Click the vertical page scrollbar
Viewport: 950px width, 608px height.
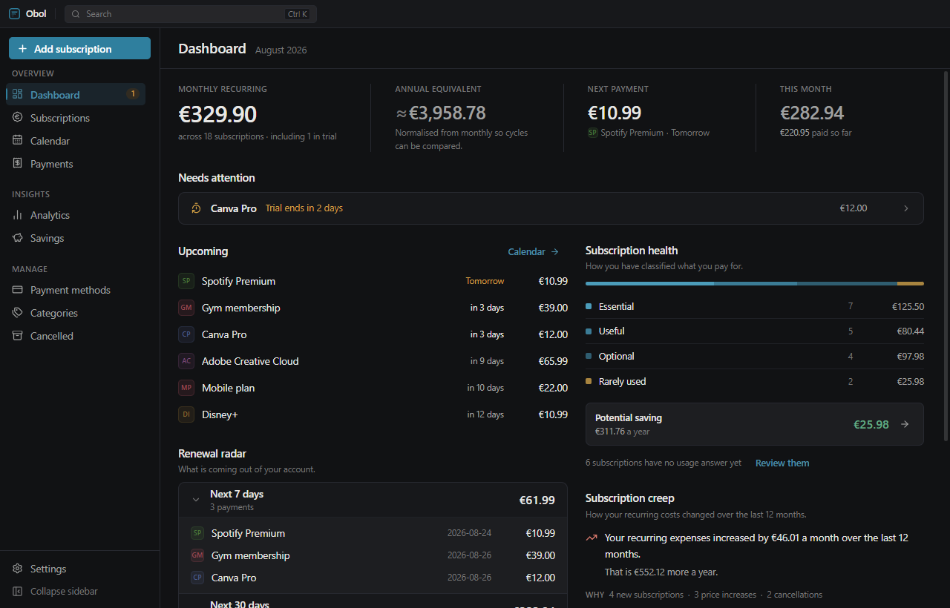tap(946, 257)
